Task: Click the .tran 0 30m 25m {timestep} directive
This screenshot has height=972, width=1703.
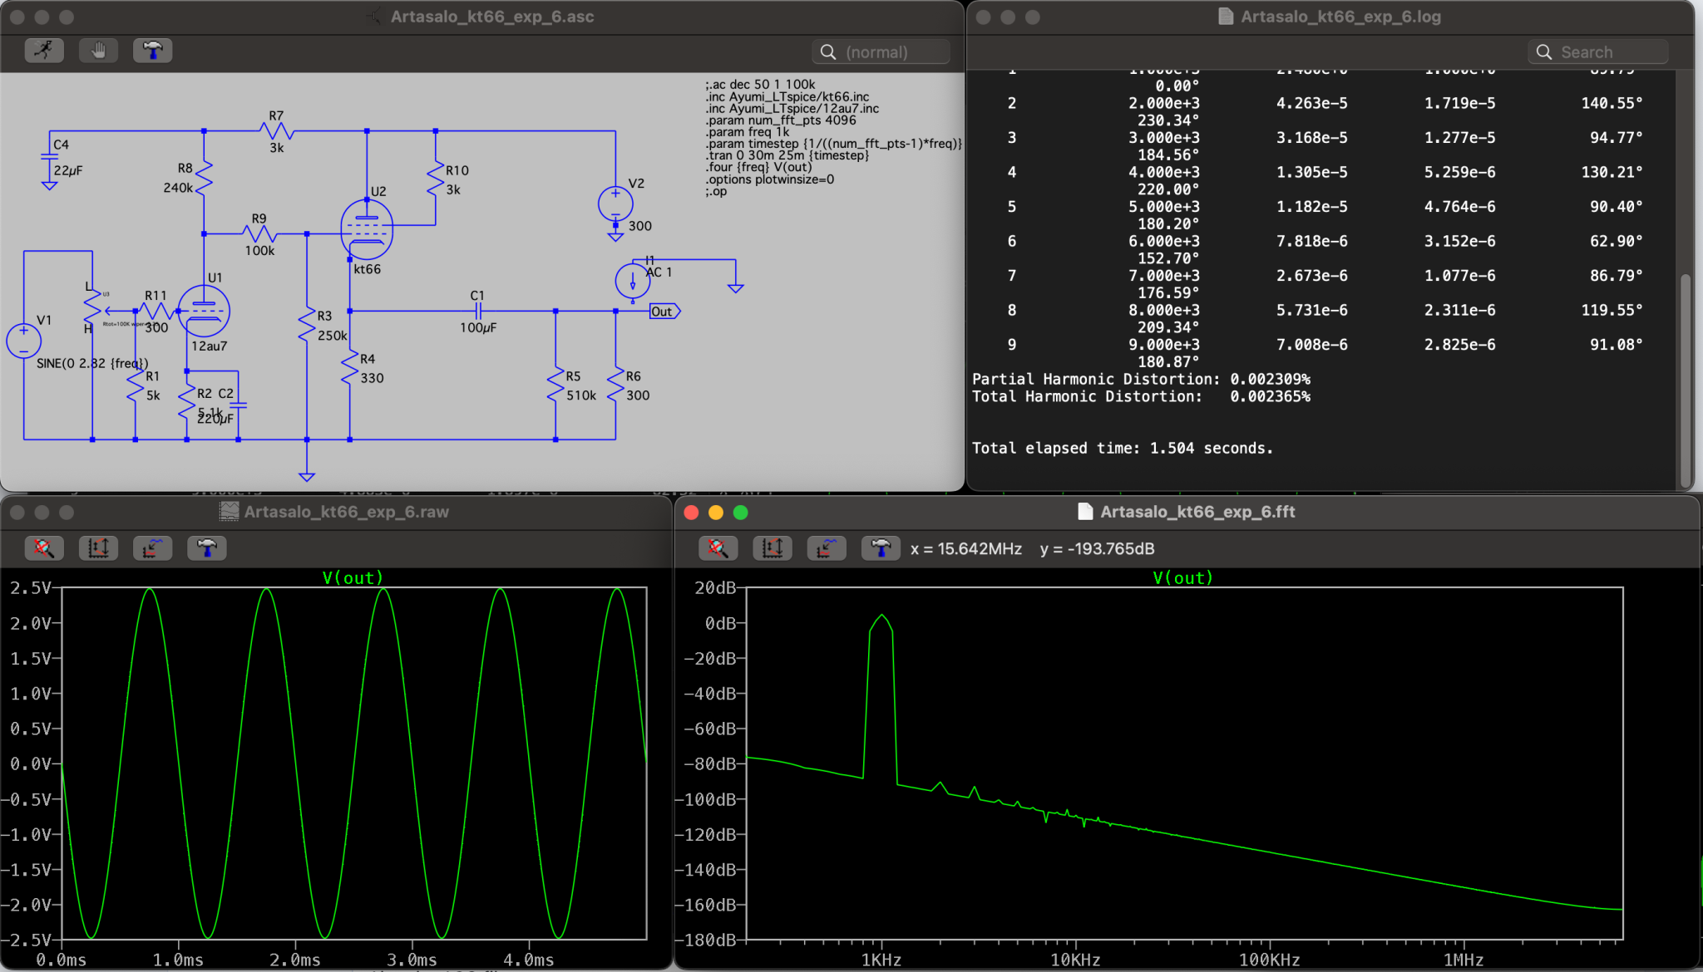Action: (787, 155)
